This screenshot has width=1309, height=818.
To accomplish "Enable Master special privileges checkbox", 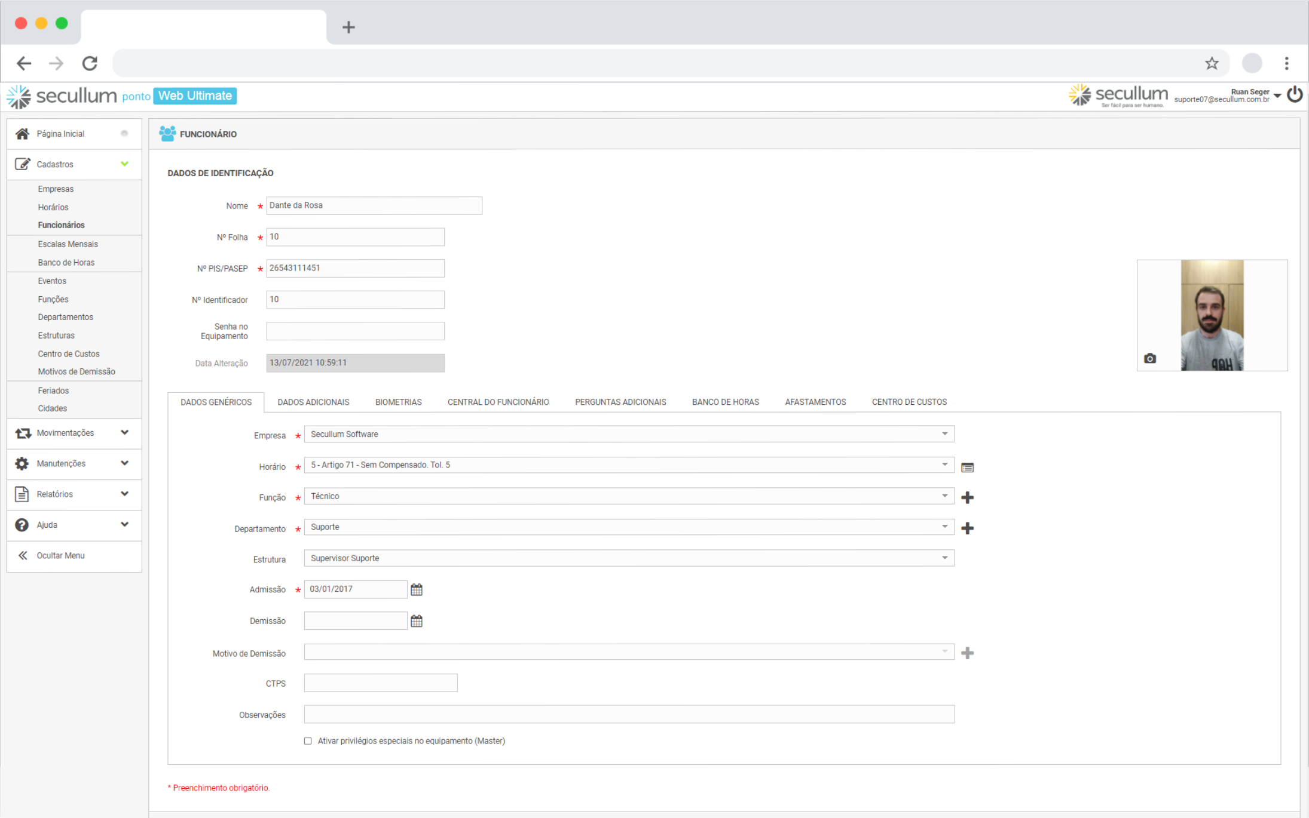I will (x=308, y=741).
